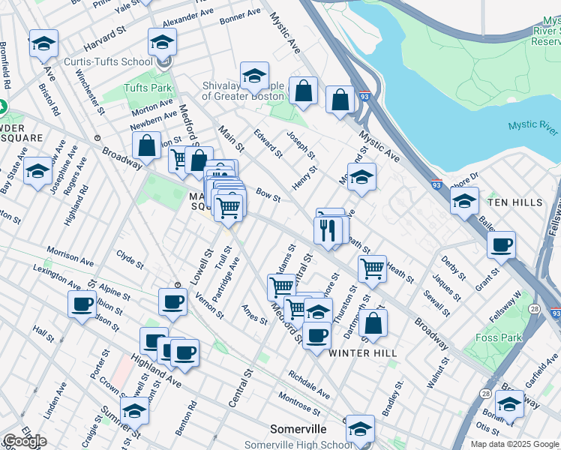This screenshot has height=450, width=561.
Task: Open the school marker near Otis St
Action: tap(509, 405)
